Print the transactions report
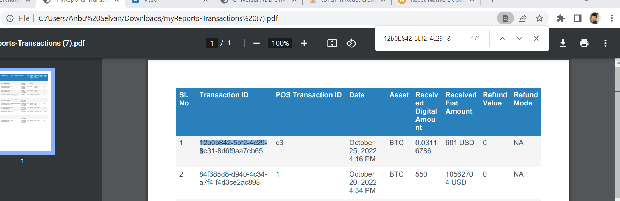Viewport: 620px width, 201px height. tap(584, 43)
